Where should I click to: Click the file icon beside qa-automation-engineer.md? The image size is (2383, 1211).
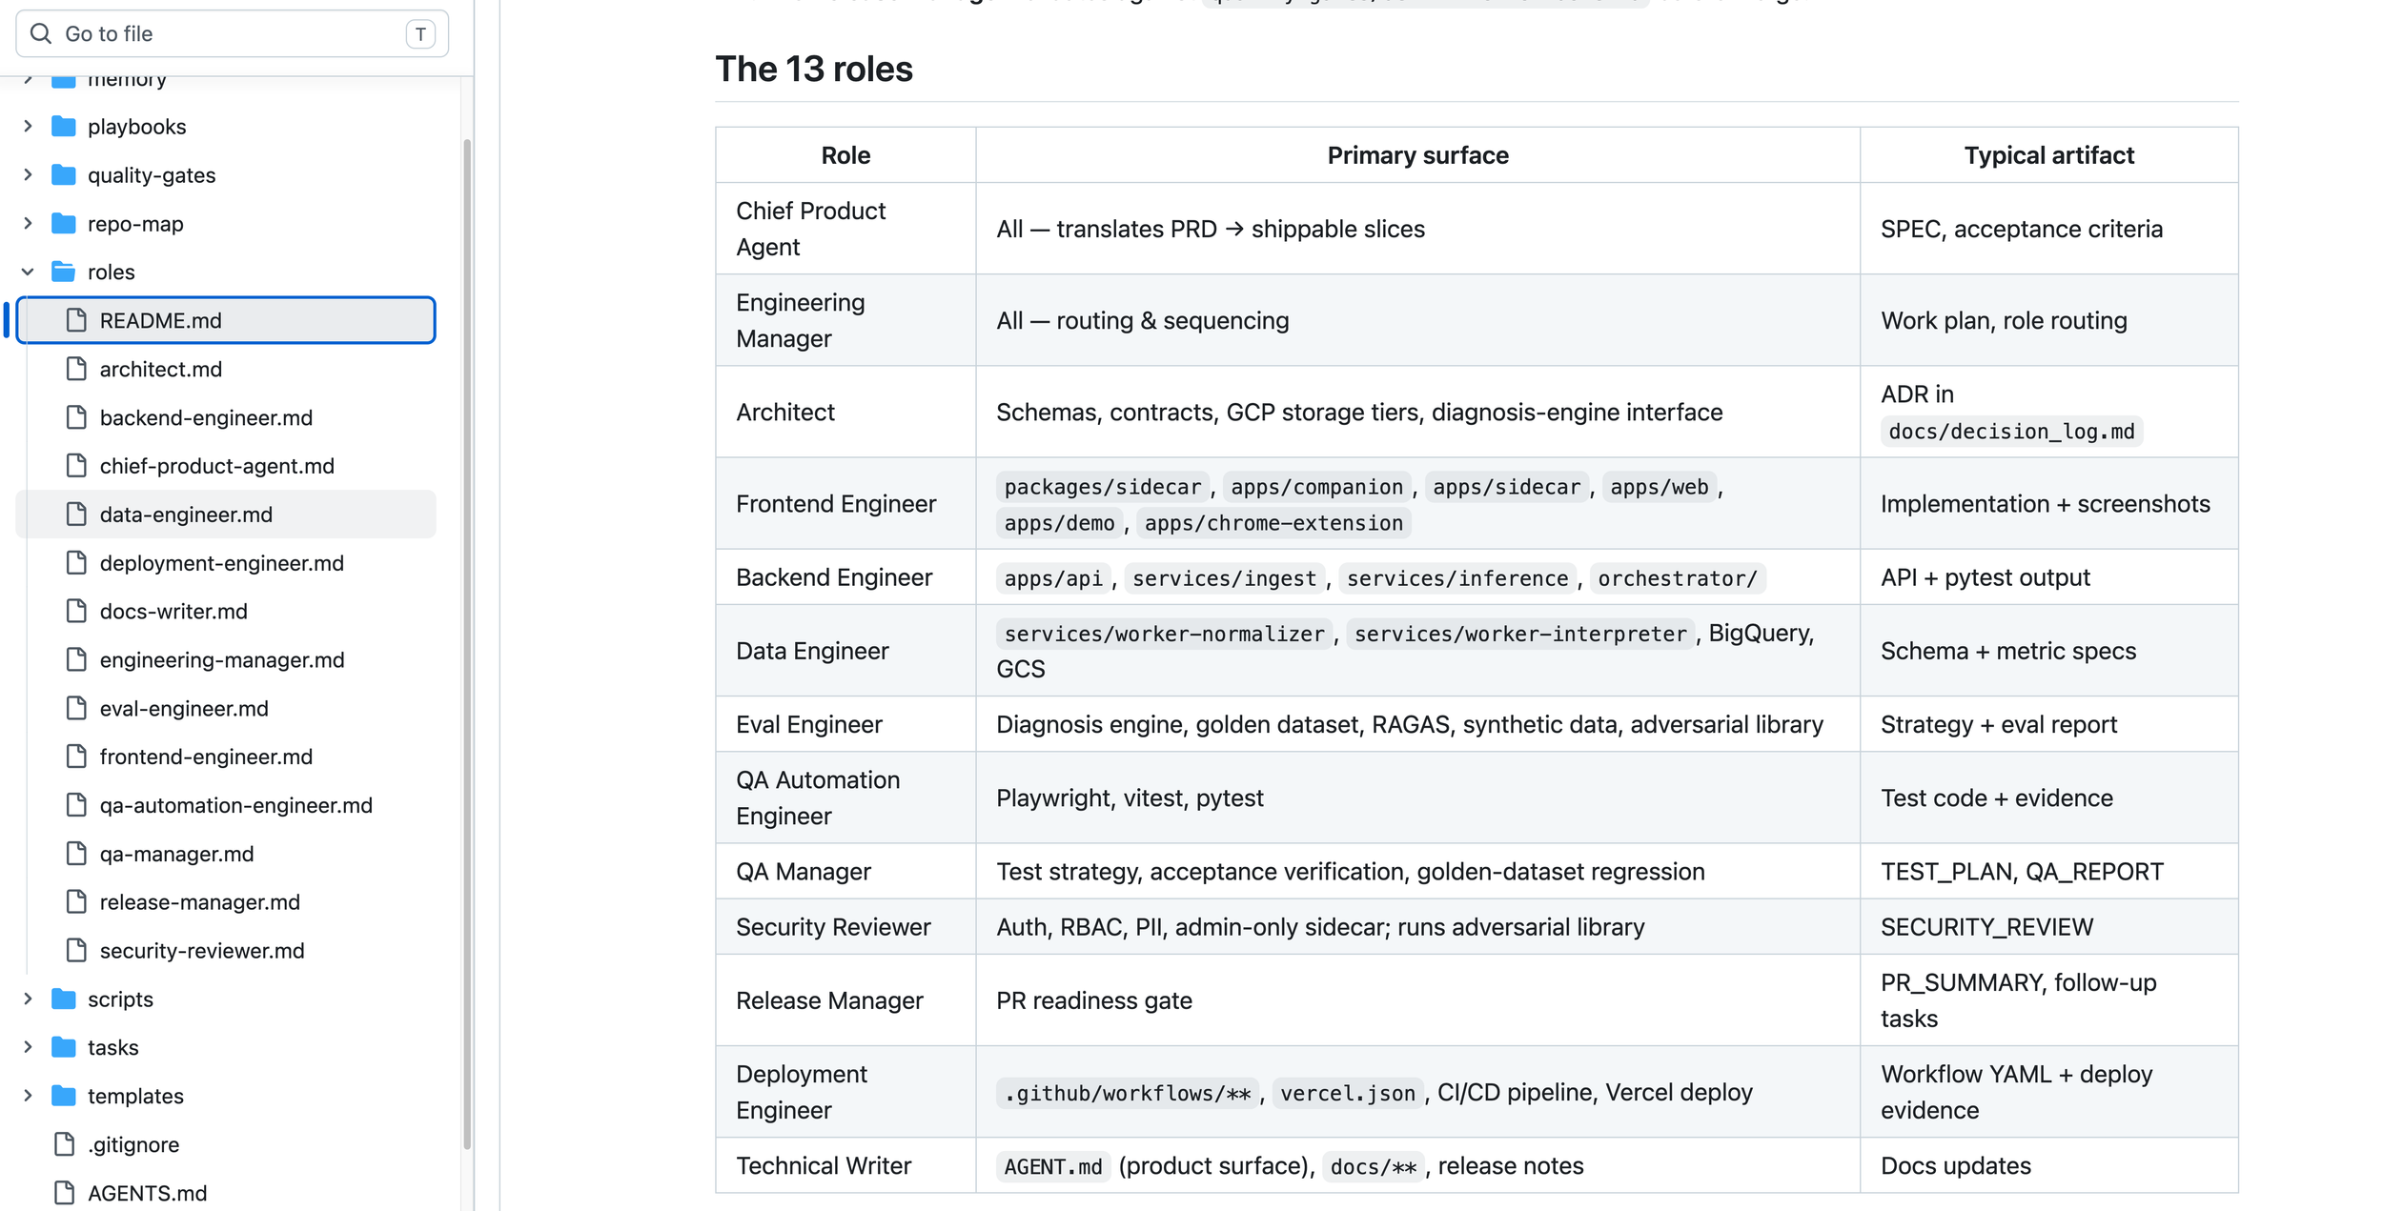click(76, 805)
